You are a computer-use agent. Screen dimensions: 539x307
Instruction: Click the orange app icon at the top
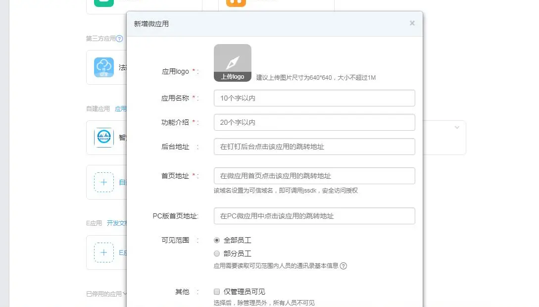(x=236, y=3)
